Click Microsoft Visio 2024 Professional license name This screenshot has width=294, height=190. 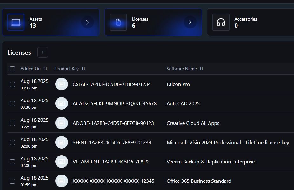228,143
